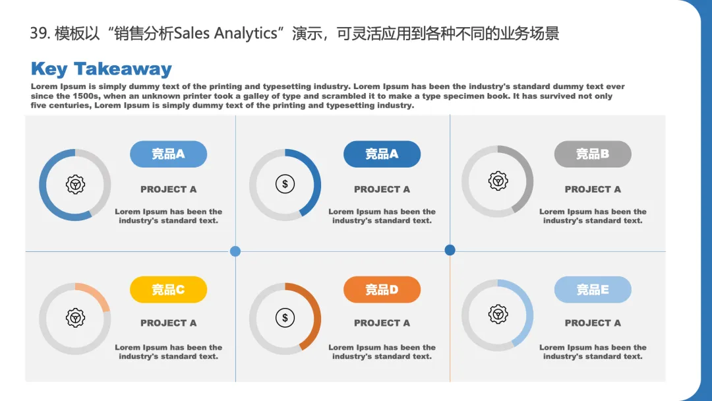Click the gear icon inside the 竞品C ring
712x401 pixels.
click(75, 317)
